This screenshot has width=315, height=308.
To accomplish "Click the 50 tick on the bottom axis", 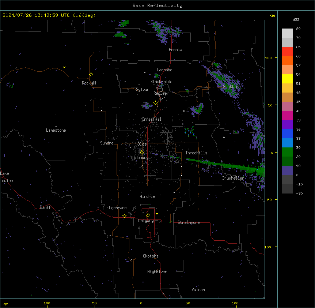I will click(188, 303).
